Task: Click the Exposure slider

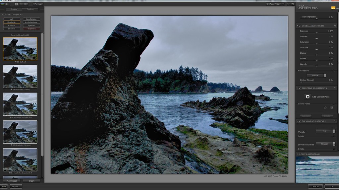Action: click(316, 33)
